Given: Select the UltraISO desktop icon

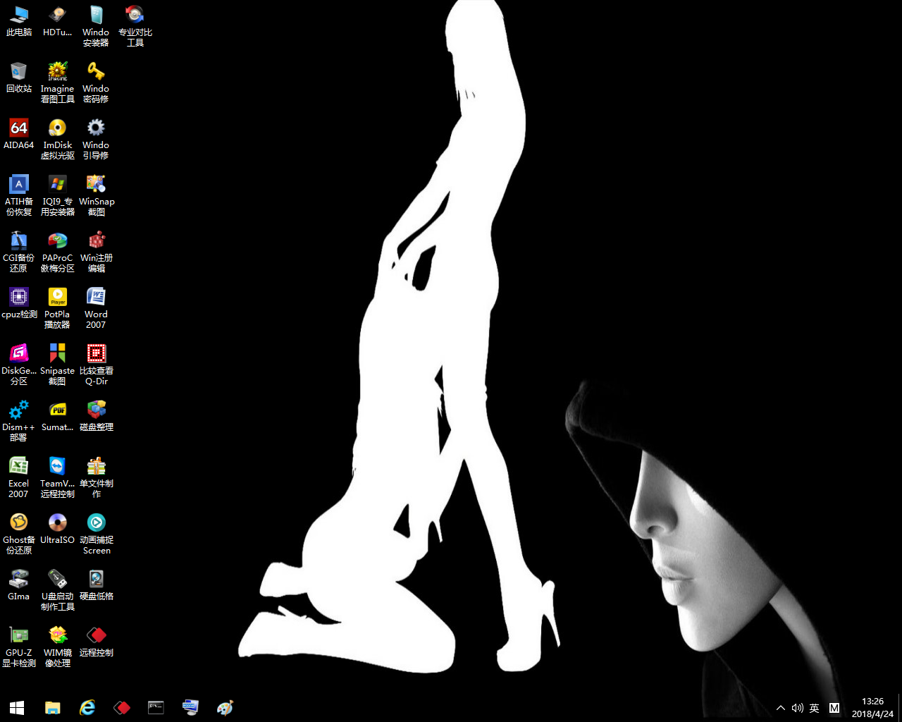Looking at the screenshot, I should click(57, 529).
